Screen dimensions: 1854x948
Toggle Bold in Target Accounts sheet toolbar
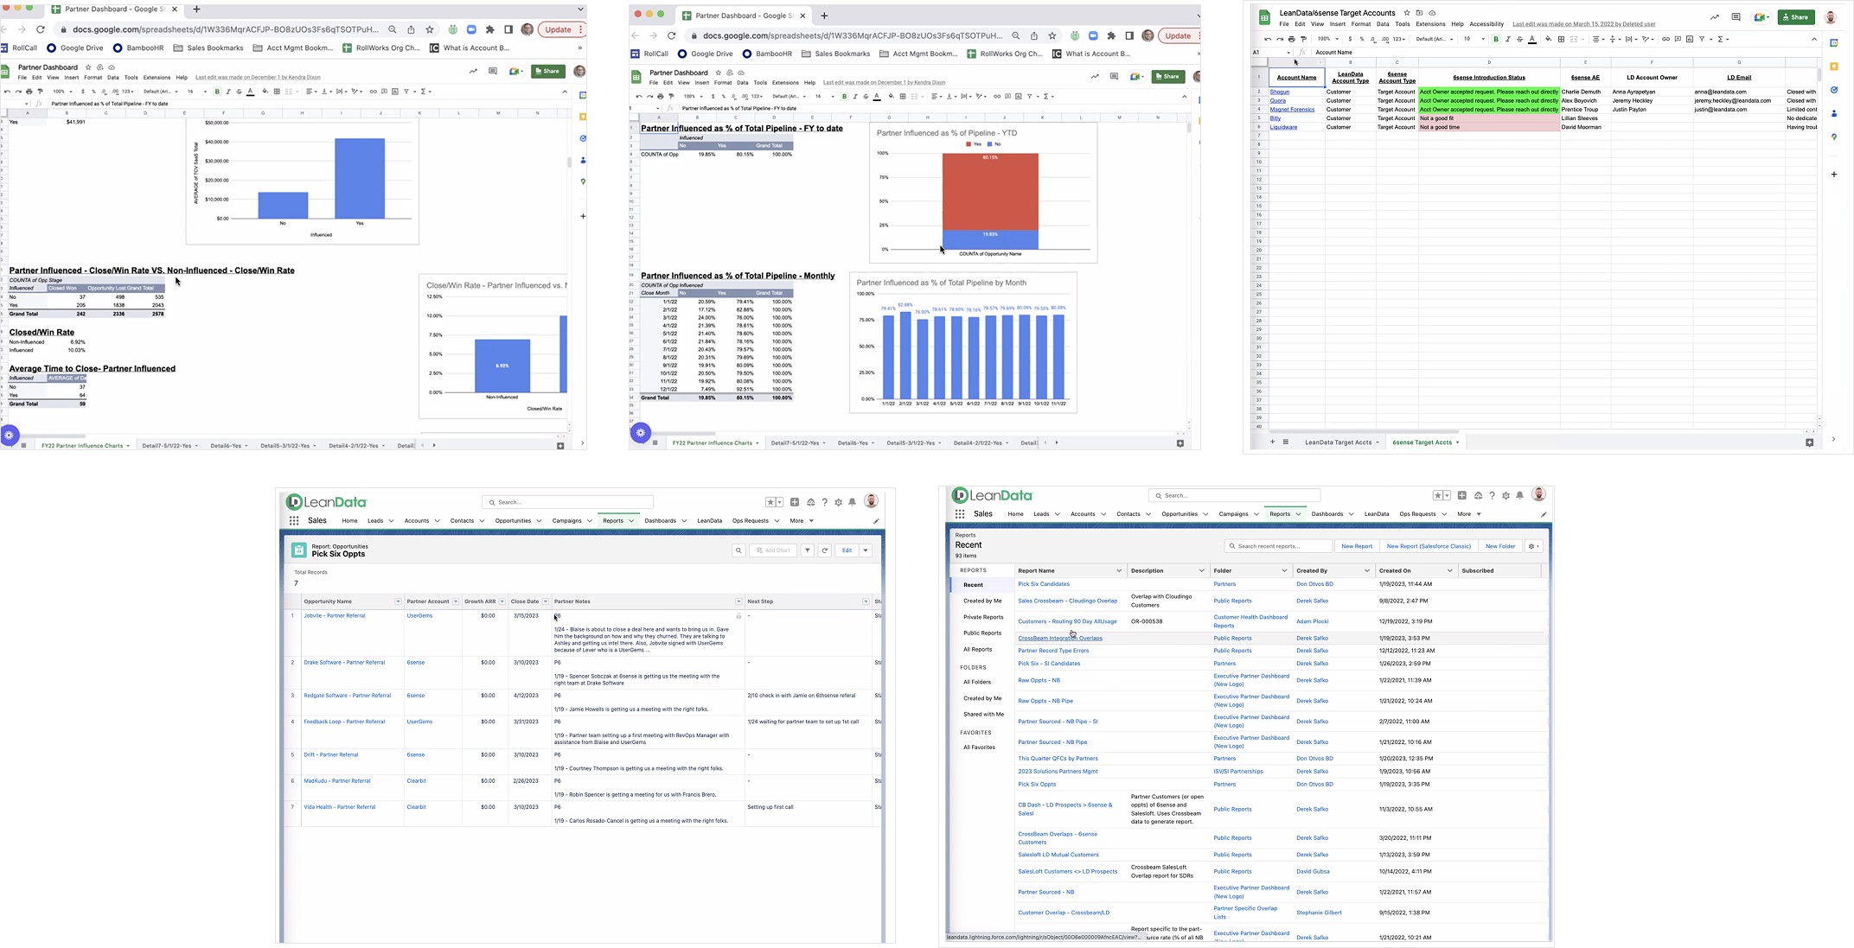pos(1496,39)
